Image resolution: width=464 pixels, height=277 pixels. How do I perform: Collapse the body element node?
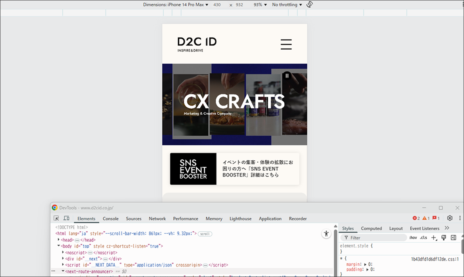(x=59, y=246)
